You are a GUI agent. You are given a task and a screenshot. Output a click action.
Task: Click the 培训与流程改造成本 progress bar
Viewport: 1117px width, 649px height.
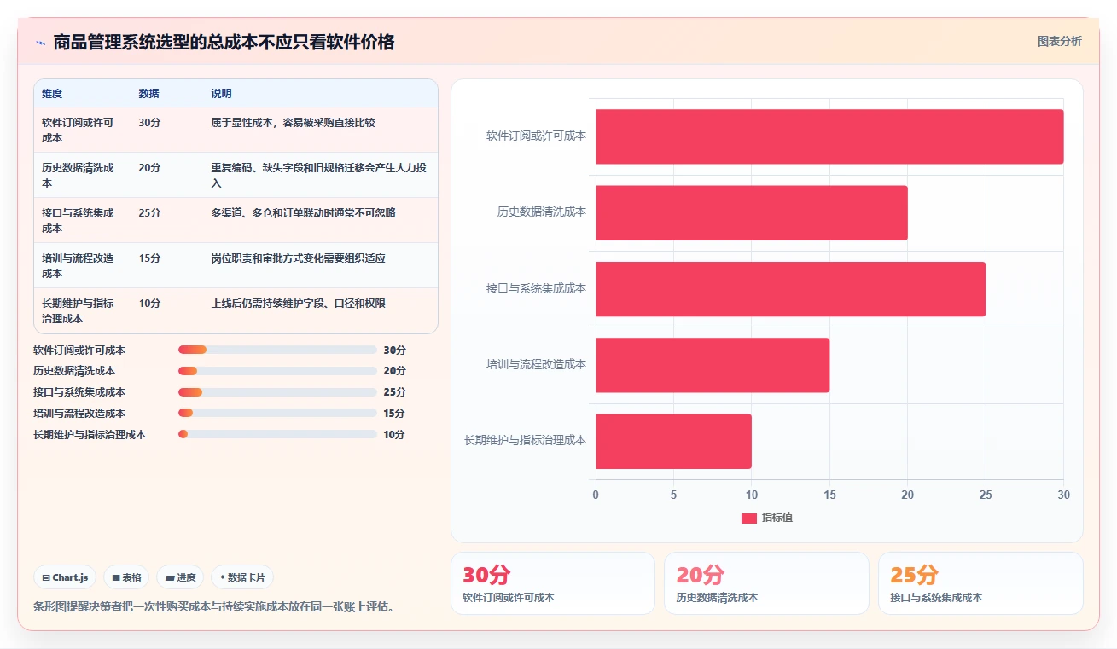[277, 413]
